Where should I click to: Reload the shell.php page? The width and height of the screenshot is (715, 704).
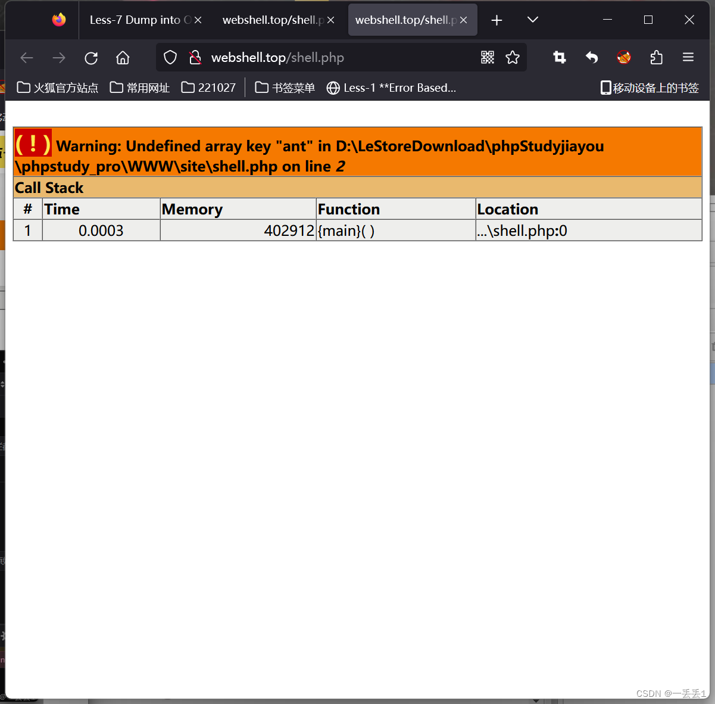click(90, 57)
